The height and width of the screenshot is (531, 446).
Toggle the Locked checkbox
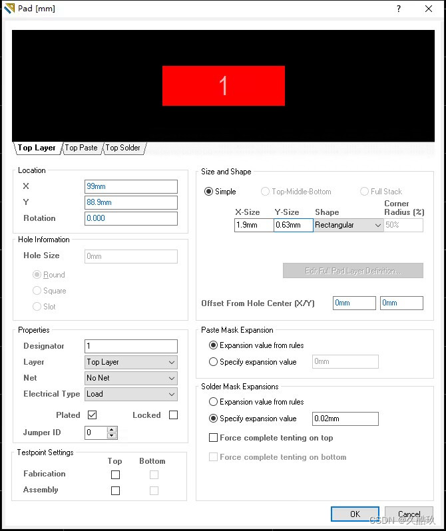tap(173, 415)
